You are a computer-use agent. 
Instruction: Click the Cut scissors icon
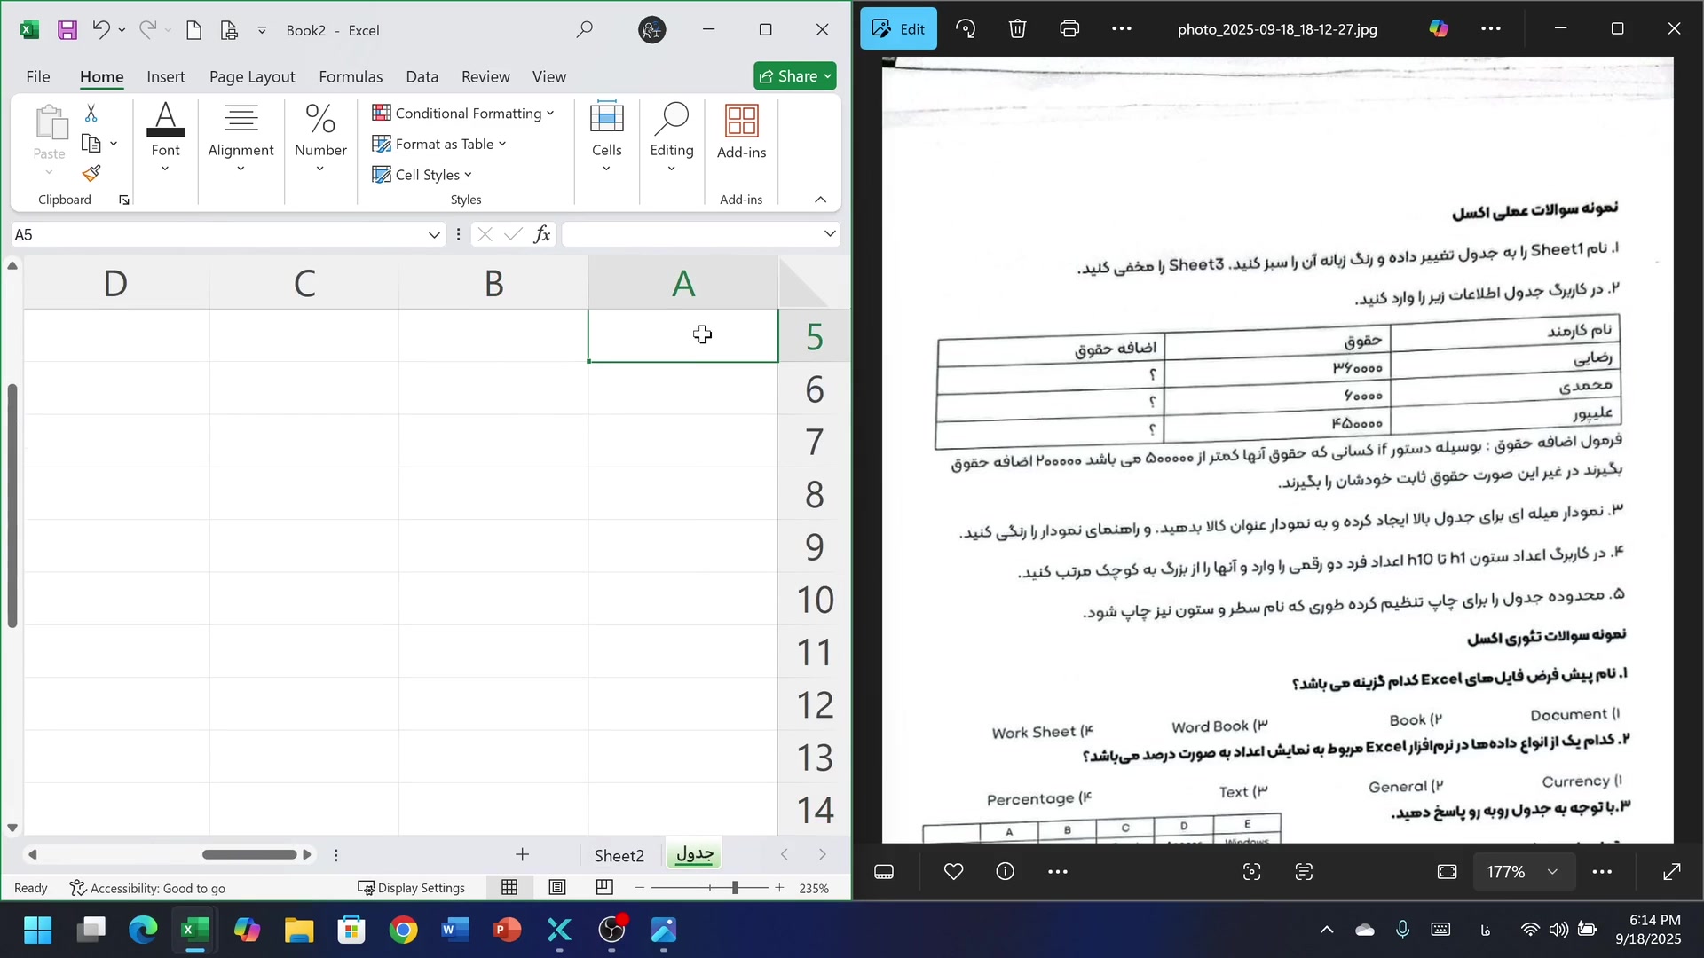pos(91,114)
